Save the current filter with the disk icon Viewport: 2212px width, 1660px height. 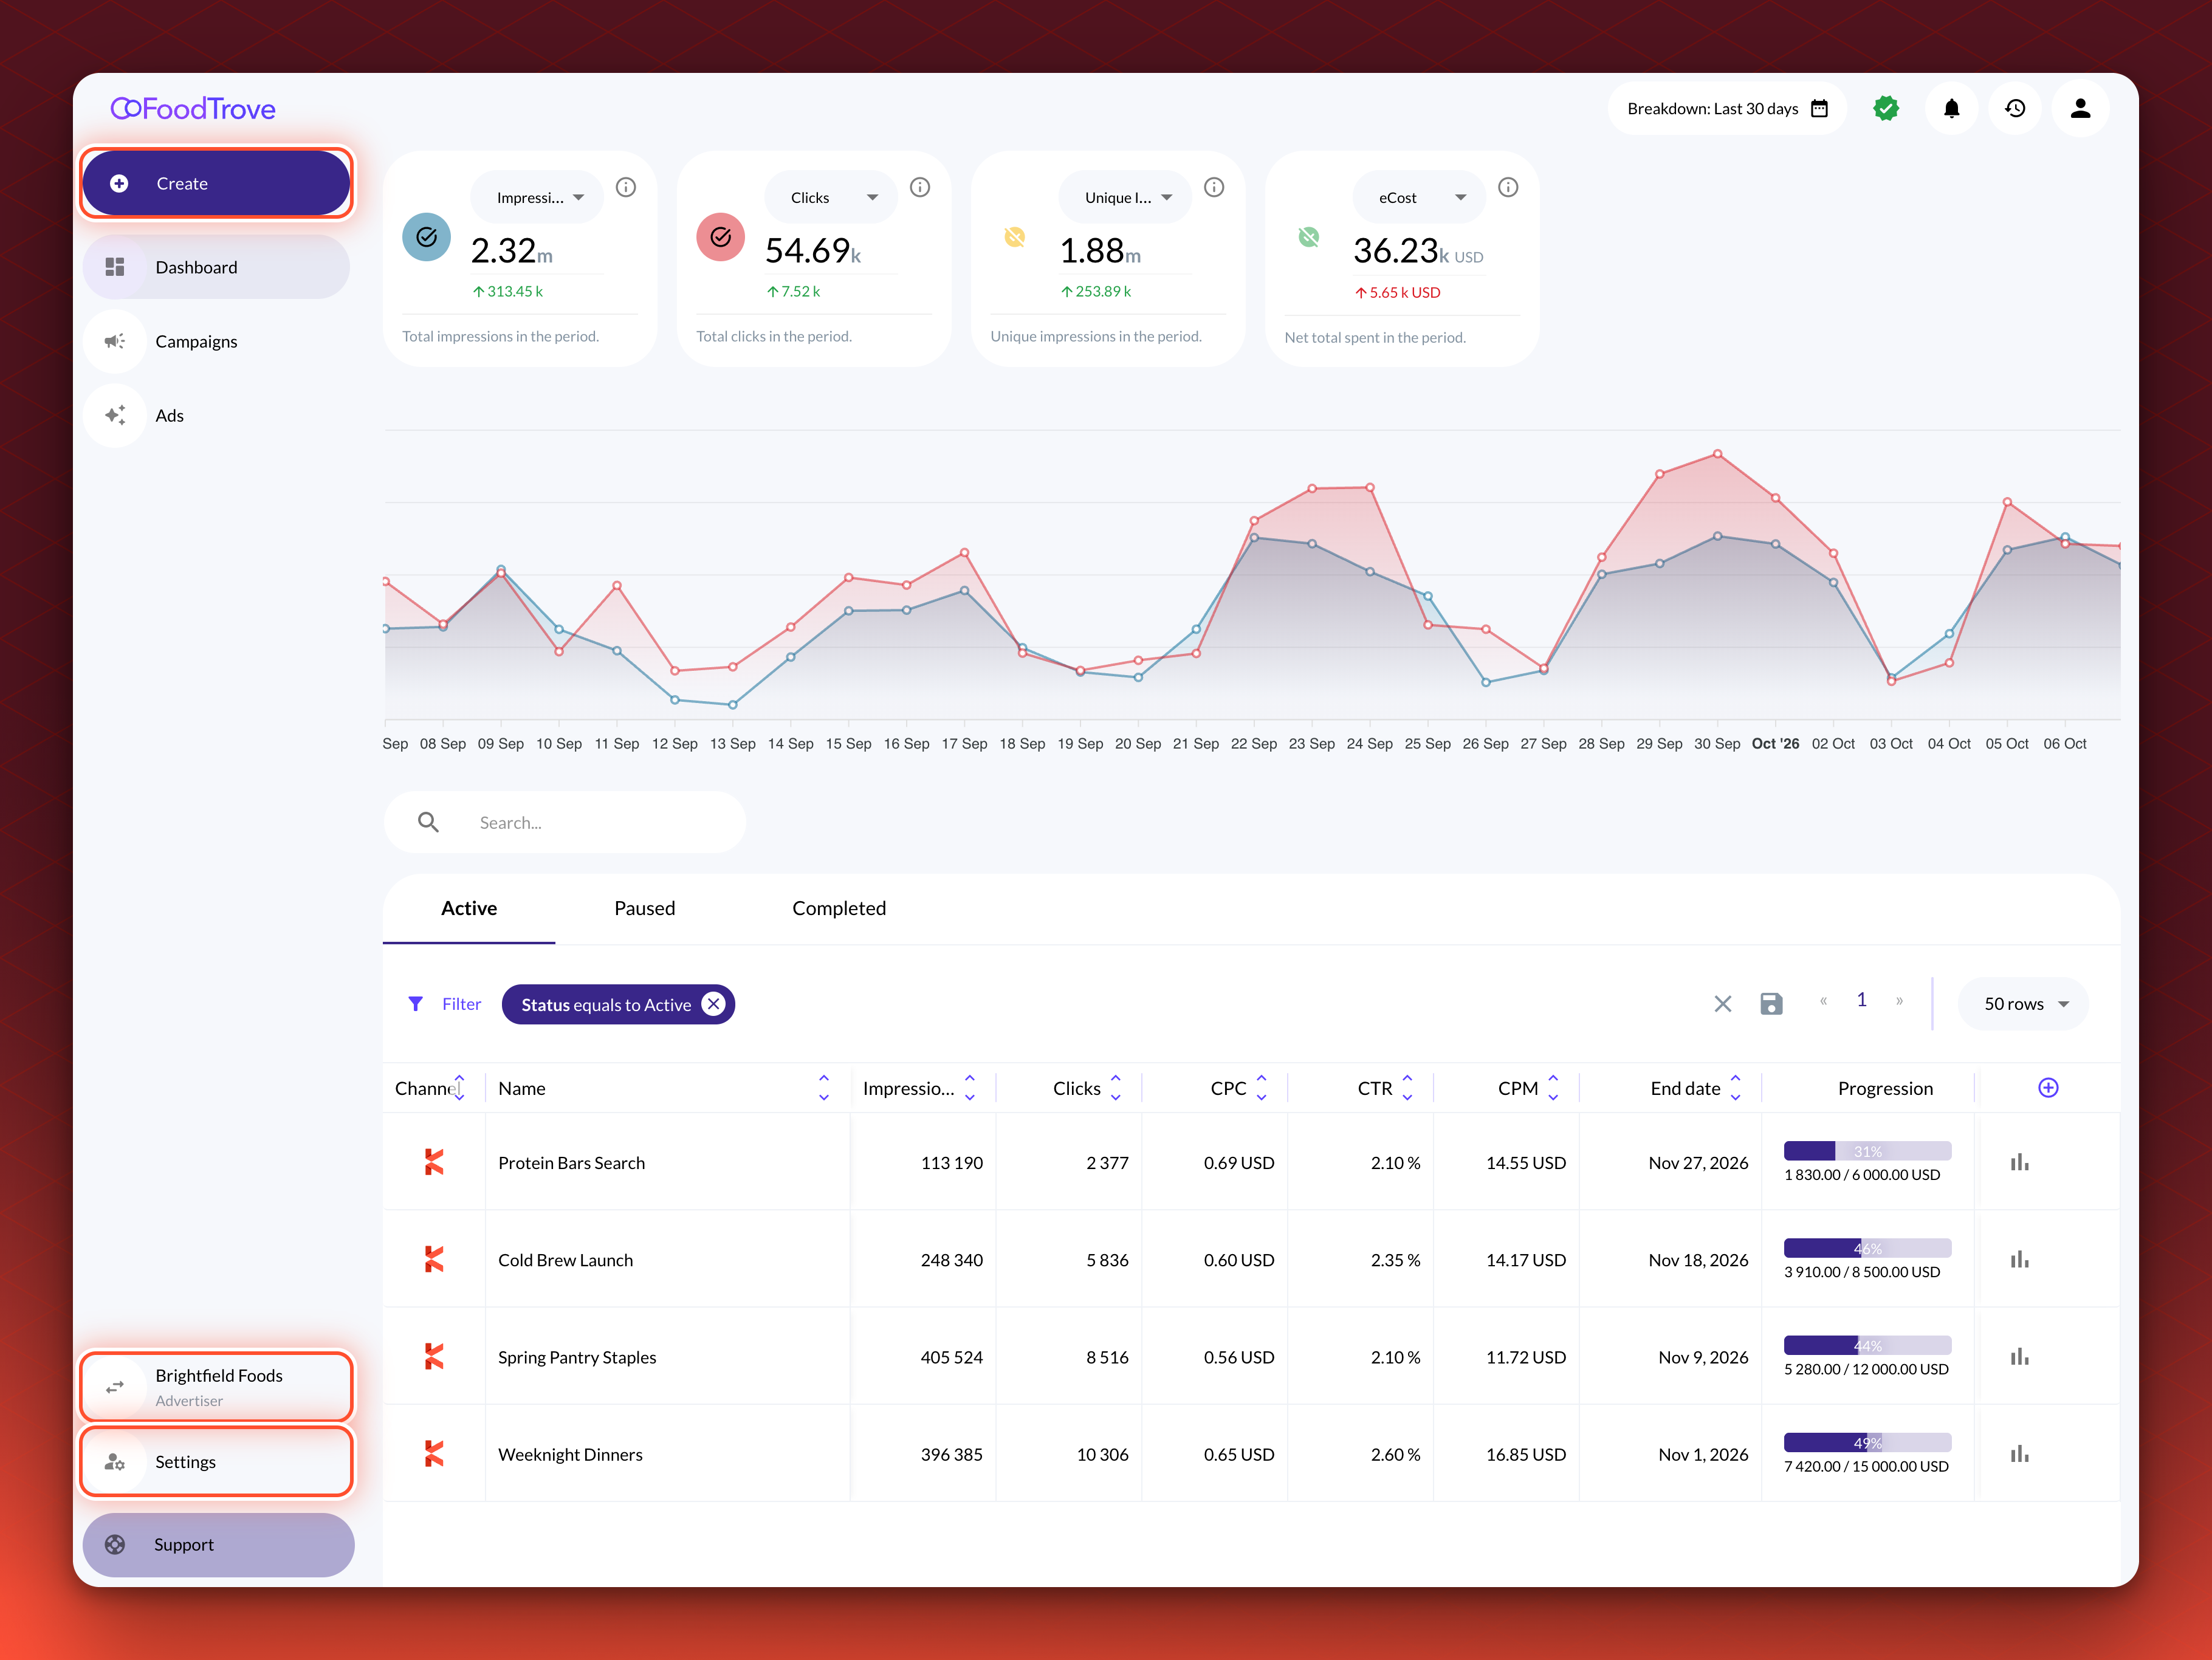point(1771,1003)
